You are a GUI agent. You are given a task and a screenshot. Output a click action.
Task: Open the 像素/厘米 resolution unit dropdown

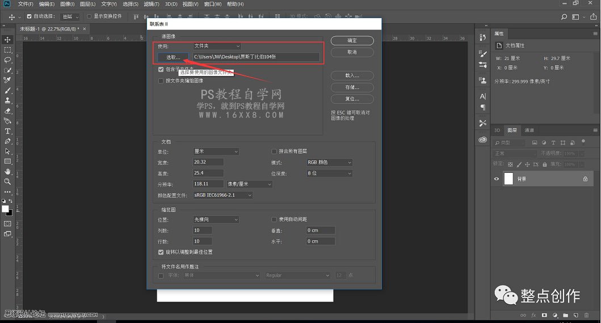(250, 184)
